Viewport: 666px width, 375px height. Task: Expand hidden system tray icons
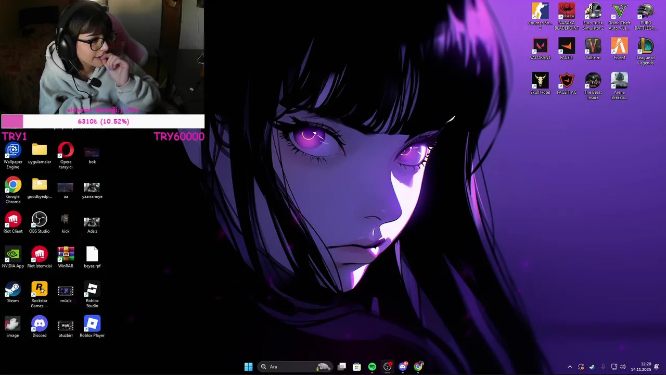point(570,367)
